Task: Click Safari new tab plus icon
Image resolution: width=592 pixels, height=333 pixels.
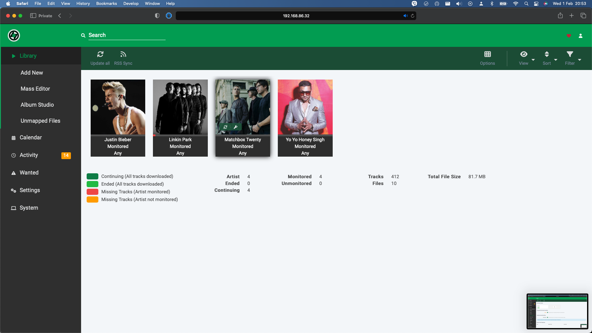Action: 572,15
